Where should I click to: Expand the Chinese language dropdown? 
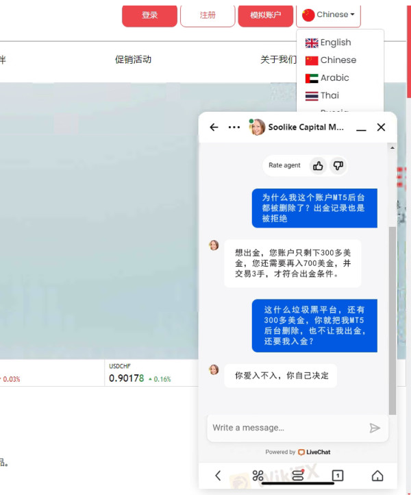click(328, 16)
